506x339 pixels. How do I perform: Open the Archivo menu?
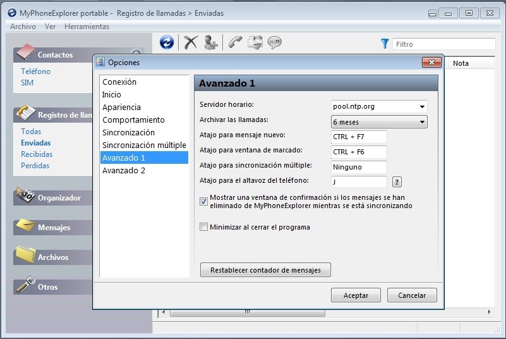(23, 27)
